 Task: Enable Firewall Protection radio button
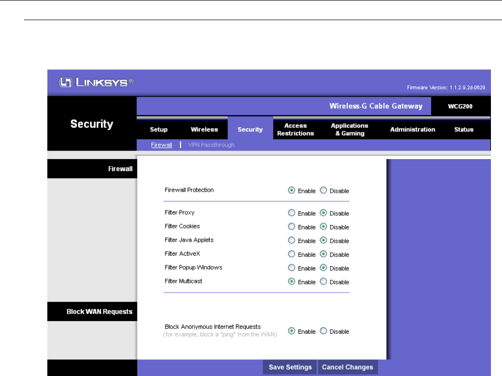tap(291, 190)
